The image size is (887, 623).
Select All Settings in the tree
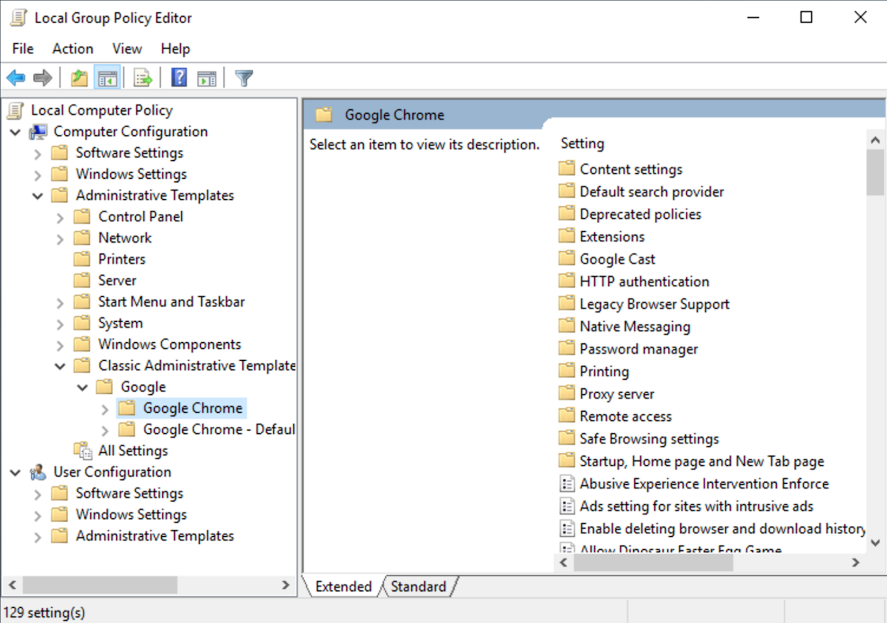tap(133, 450)
